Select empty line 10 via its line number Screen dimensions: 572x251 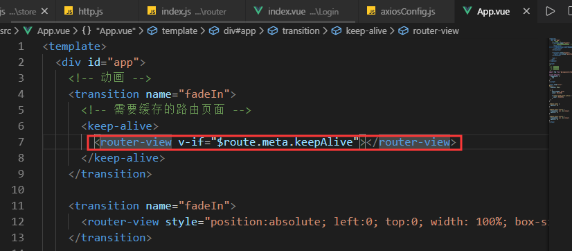pyautogui.click(x=17, y=190)
